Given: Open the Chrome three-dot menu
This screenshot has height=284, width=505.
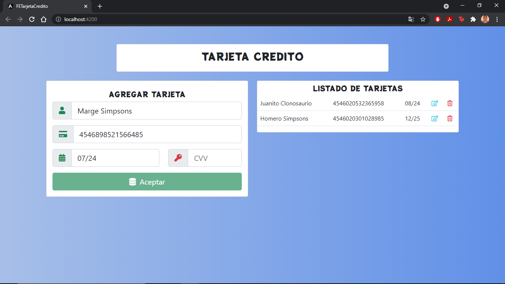Looking at the screenshot, I should coord(497,19).
